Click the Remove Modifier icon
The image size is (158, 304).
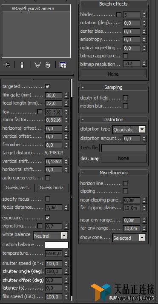tap(48, 65)
